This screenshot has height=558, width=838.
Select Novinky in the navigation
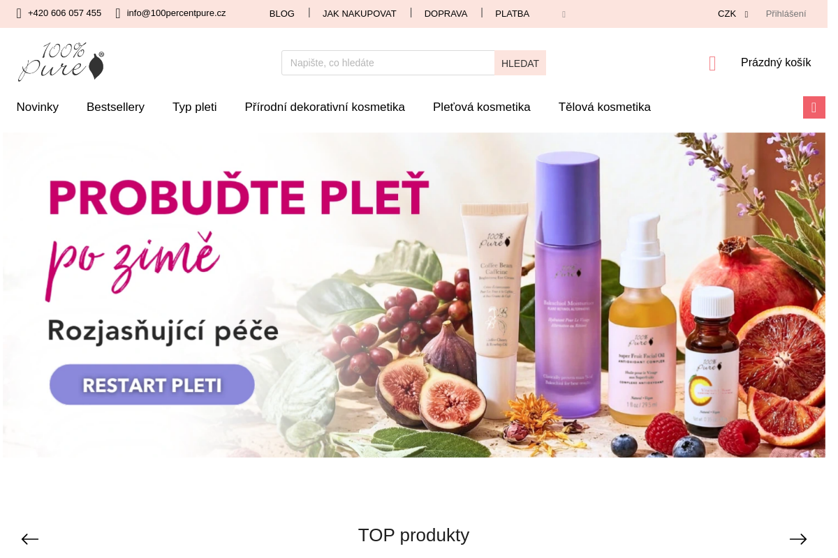[x=38, y=107]
